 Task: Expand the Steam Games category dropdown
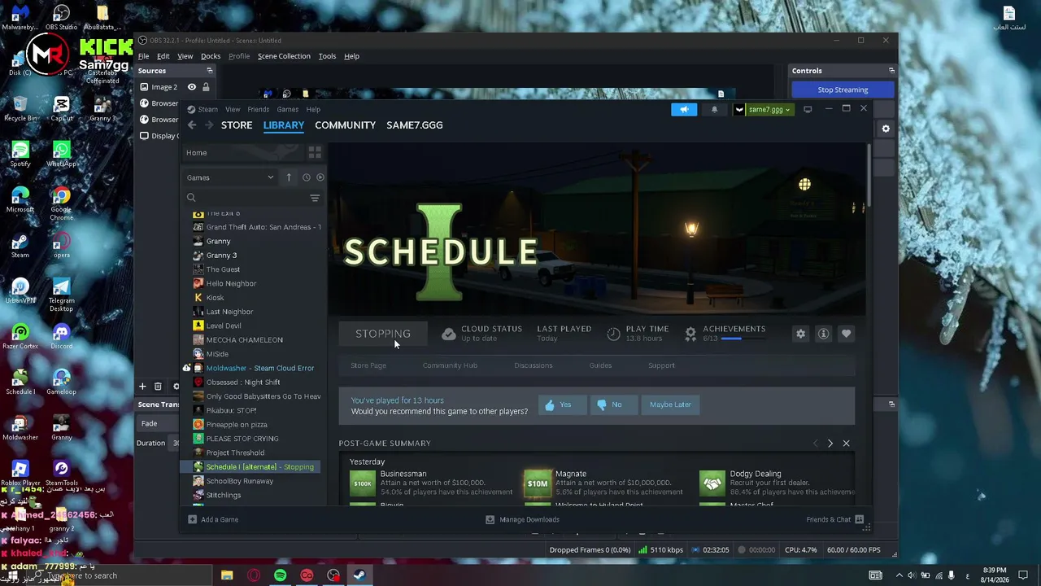pyautogui.click(x=230, y=177)
